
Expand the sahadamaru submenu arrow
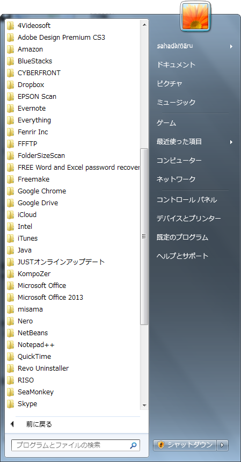[231, 46]
